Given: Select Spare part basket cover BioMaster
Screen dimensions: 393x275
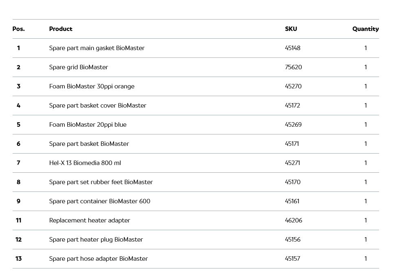Looking at the screenshot, I should (97, 106).
